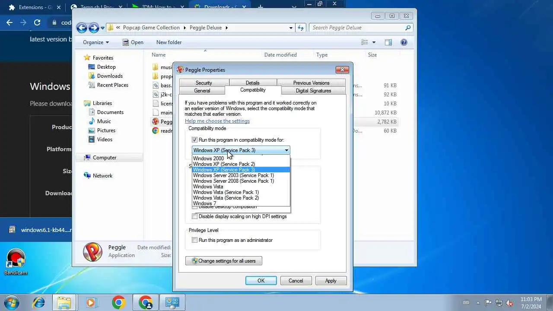This screenshot has height=311, width=553.
Task: Click Explorer Back navigation arrow
Action: (82, 28)
